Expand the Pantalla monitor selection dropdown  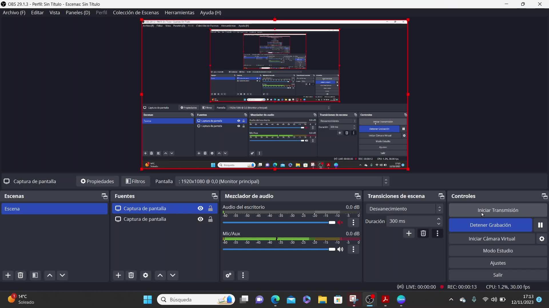point(282,181)
